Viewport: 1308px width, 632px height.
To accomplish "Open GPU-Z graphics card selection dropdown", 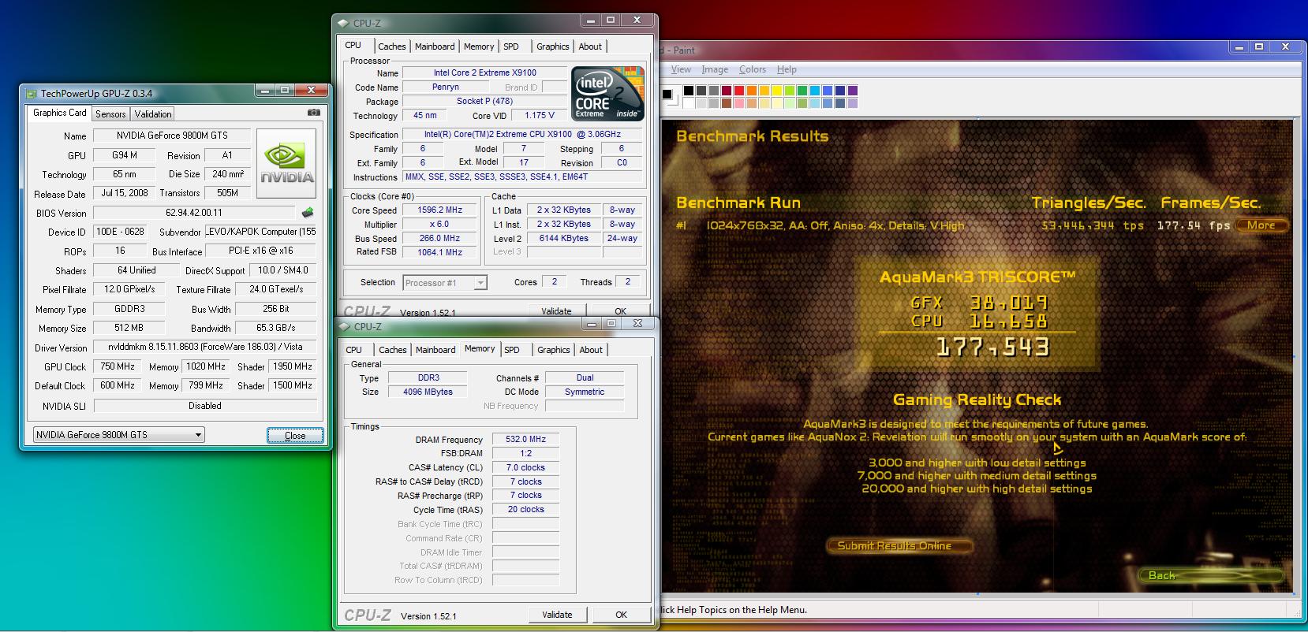I will [x=118, y=434].
